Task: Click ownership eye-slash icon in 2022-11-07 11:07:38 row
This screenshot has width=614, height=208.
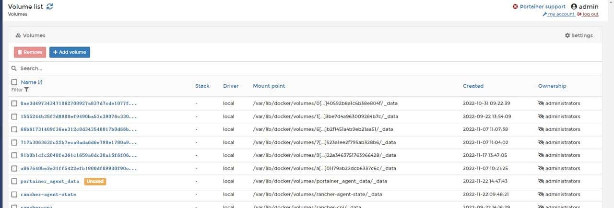Action: (541, 129)
